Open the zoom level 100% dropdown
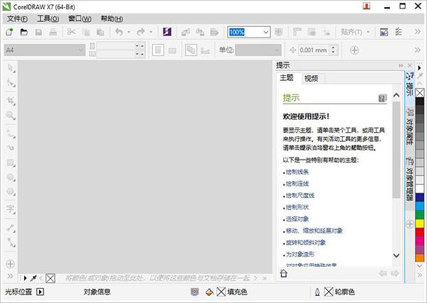427x303 pixels. [x=265, y=33]
